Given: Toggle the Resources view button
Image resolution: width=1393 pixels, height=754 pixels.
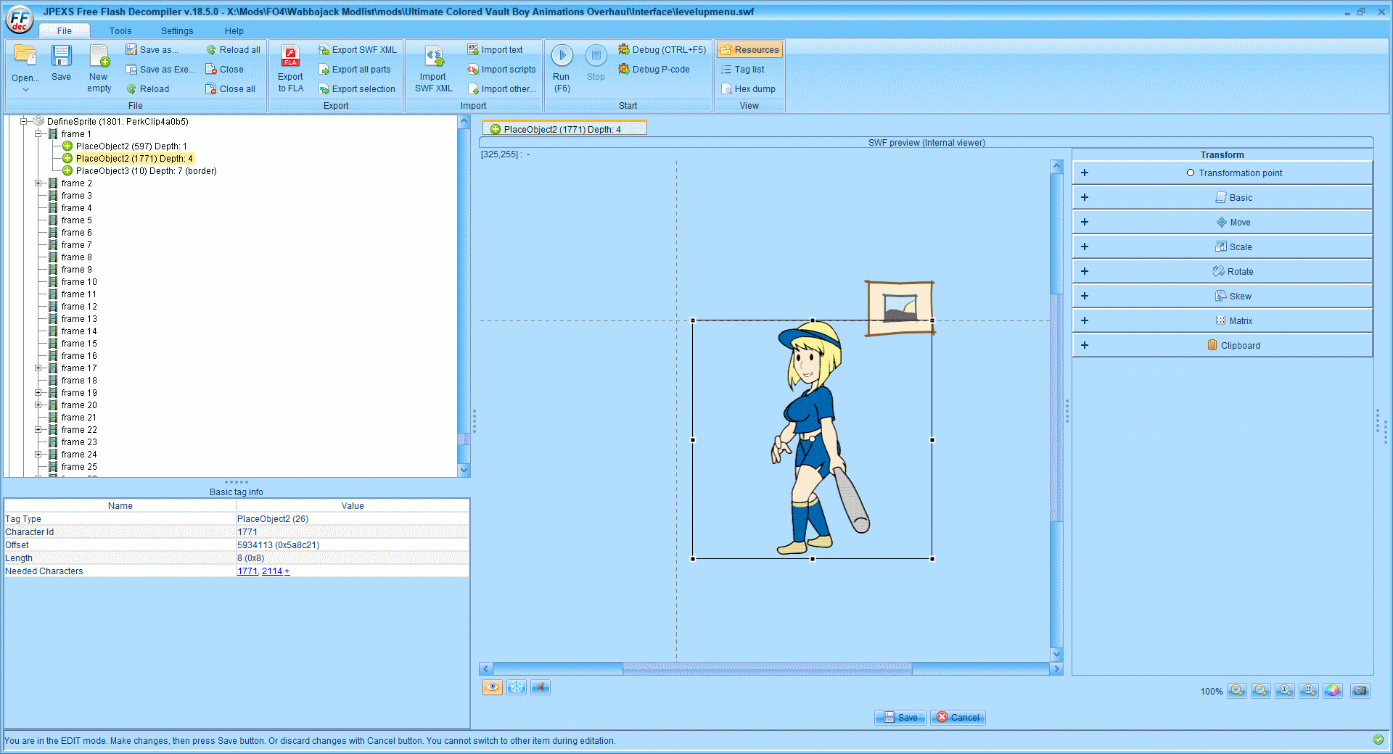Looking at the screenshot, I should click(749, 50).
